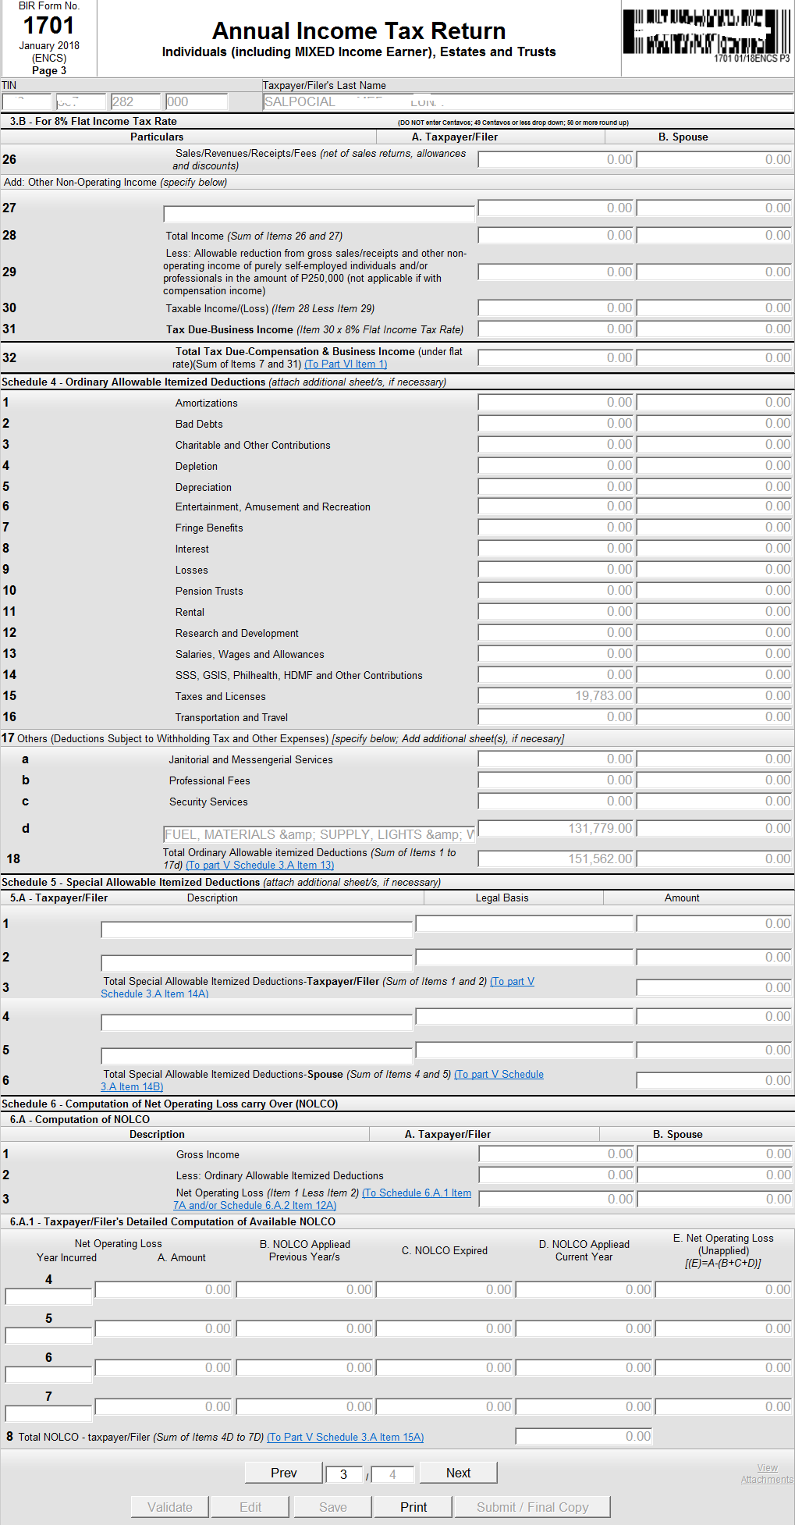Click row 7 Unapplied Net Operating Loss field

(724, 1407)
